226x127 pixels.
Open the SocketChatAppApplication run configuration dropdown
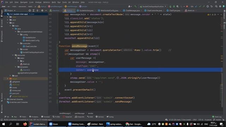click(153, 6)
